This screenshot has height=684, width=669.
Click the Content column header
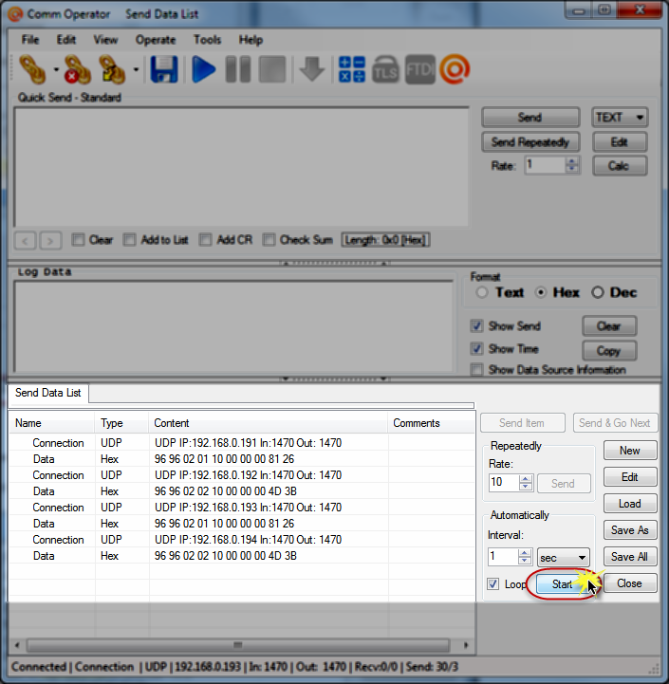coord(268,423)
